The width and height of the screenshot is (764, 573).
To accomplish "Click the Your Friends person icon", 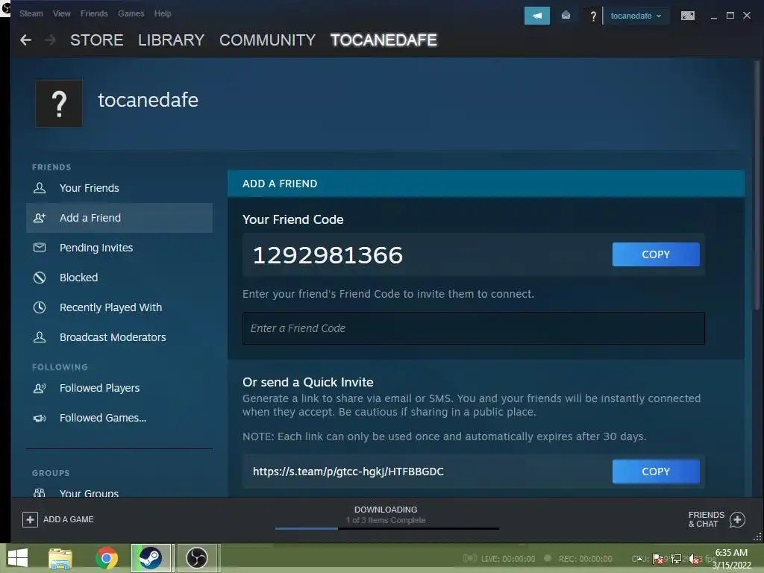I will click(x=40, y=188).
